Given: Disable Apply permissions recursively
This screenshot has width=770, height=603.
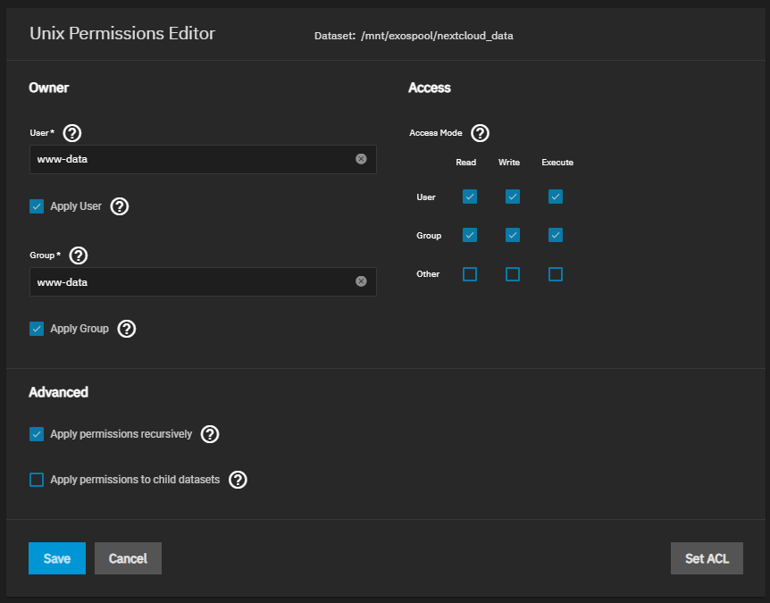Looking at the screenshot, I should pyautogui.click(x=37, y=434).
